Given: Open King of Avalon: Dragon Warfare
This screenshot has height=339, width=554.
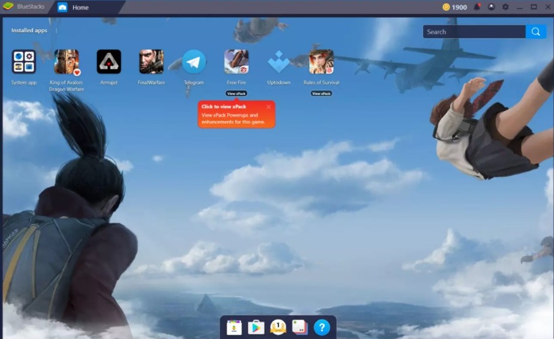Looking at the screenshot, I should point(66,62).
